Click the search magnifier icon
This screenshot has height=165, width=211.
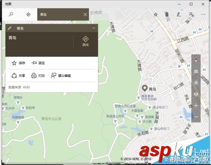point(11,14)
